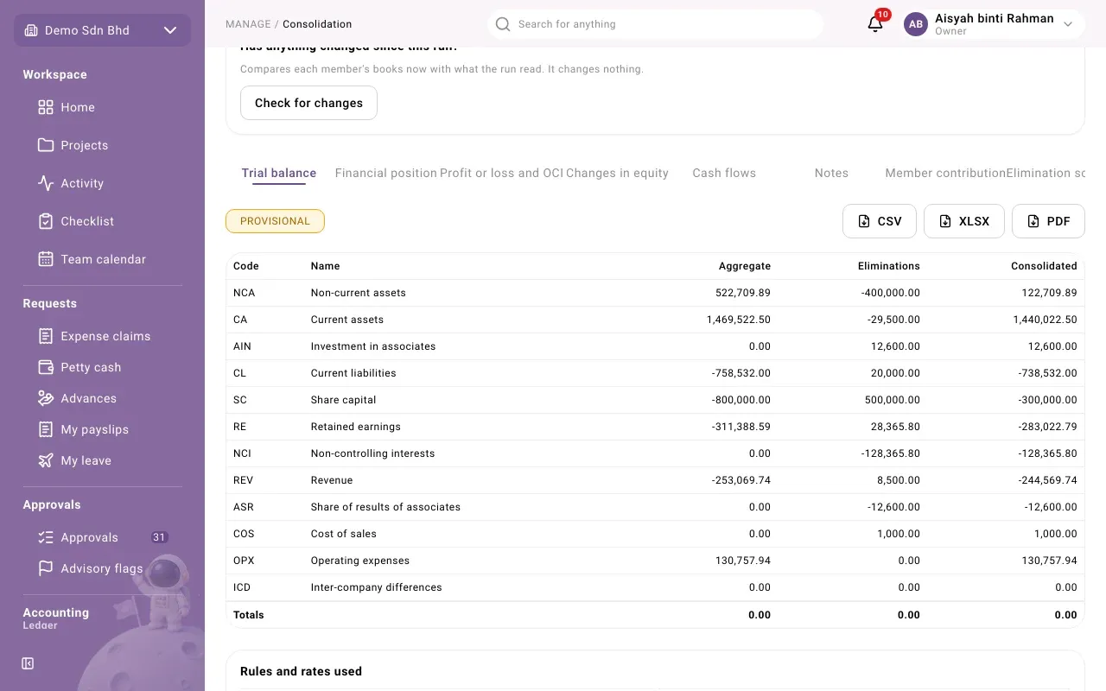Open the Financial position tab
This screenshot has height=691, width=1106.
[386, 173]
